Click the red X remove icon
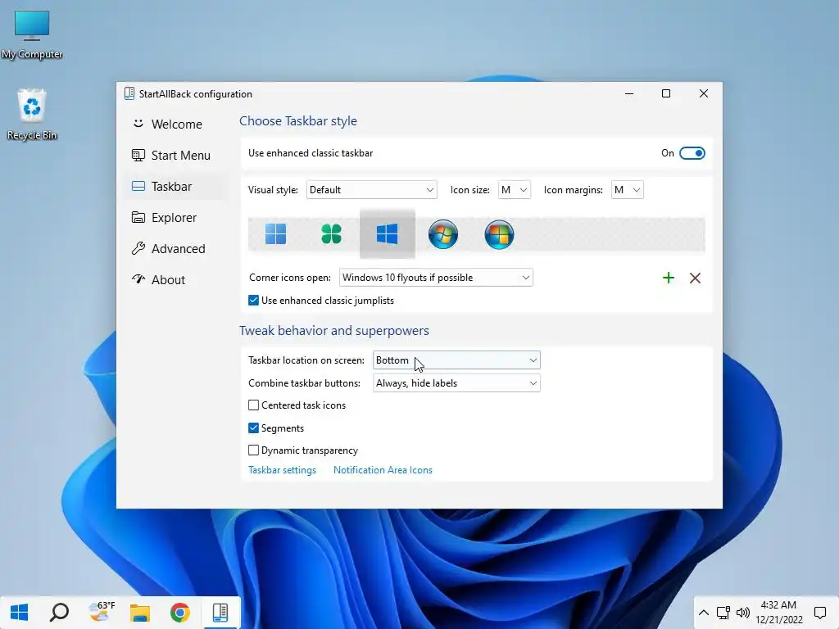839x629 pixels. (x=695, y=278)
